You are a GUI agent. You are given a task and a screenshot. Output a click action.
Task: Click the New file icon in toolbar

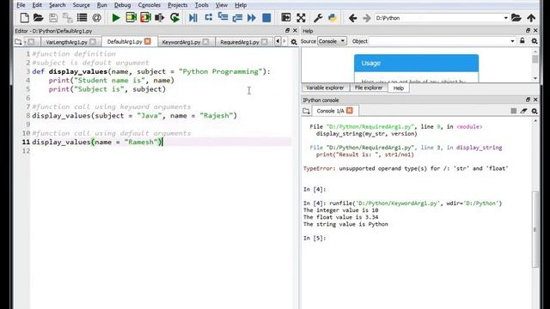pos(24,18)
